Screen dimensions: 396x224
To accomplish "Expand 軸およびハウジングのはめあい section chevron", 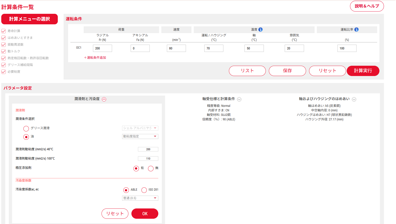I will click(354, 99).
